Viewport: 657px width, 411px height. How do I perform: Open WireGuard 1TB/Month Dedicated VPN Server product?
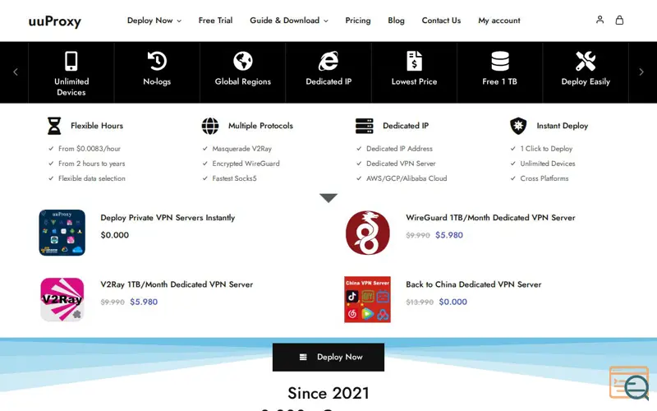click(490, 218)
